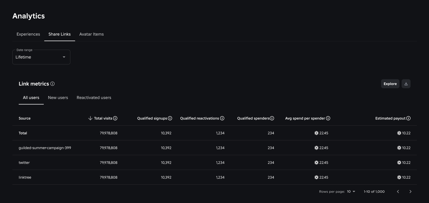Viewport: 429px width, 203px height.
Task: Expand the Rows per page dropdown
Action: 351,192
